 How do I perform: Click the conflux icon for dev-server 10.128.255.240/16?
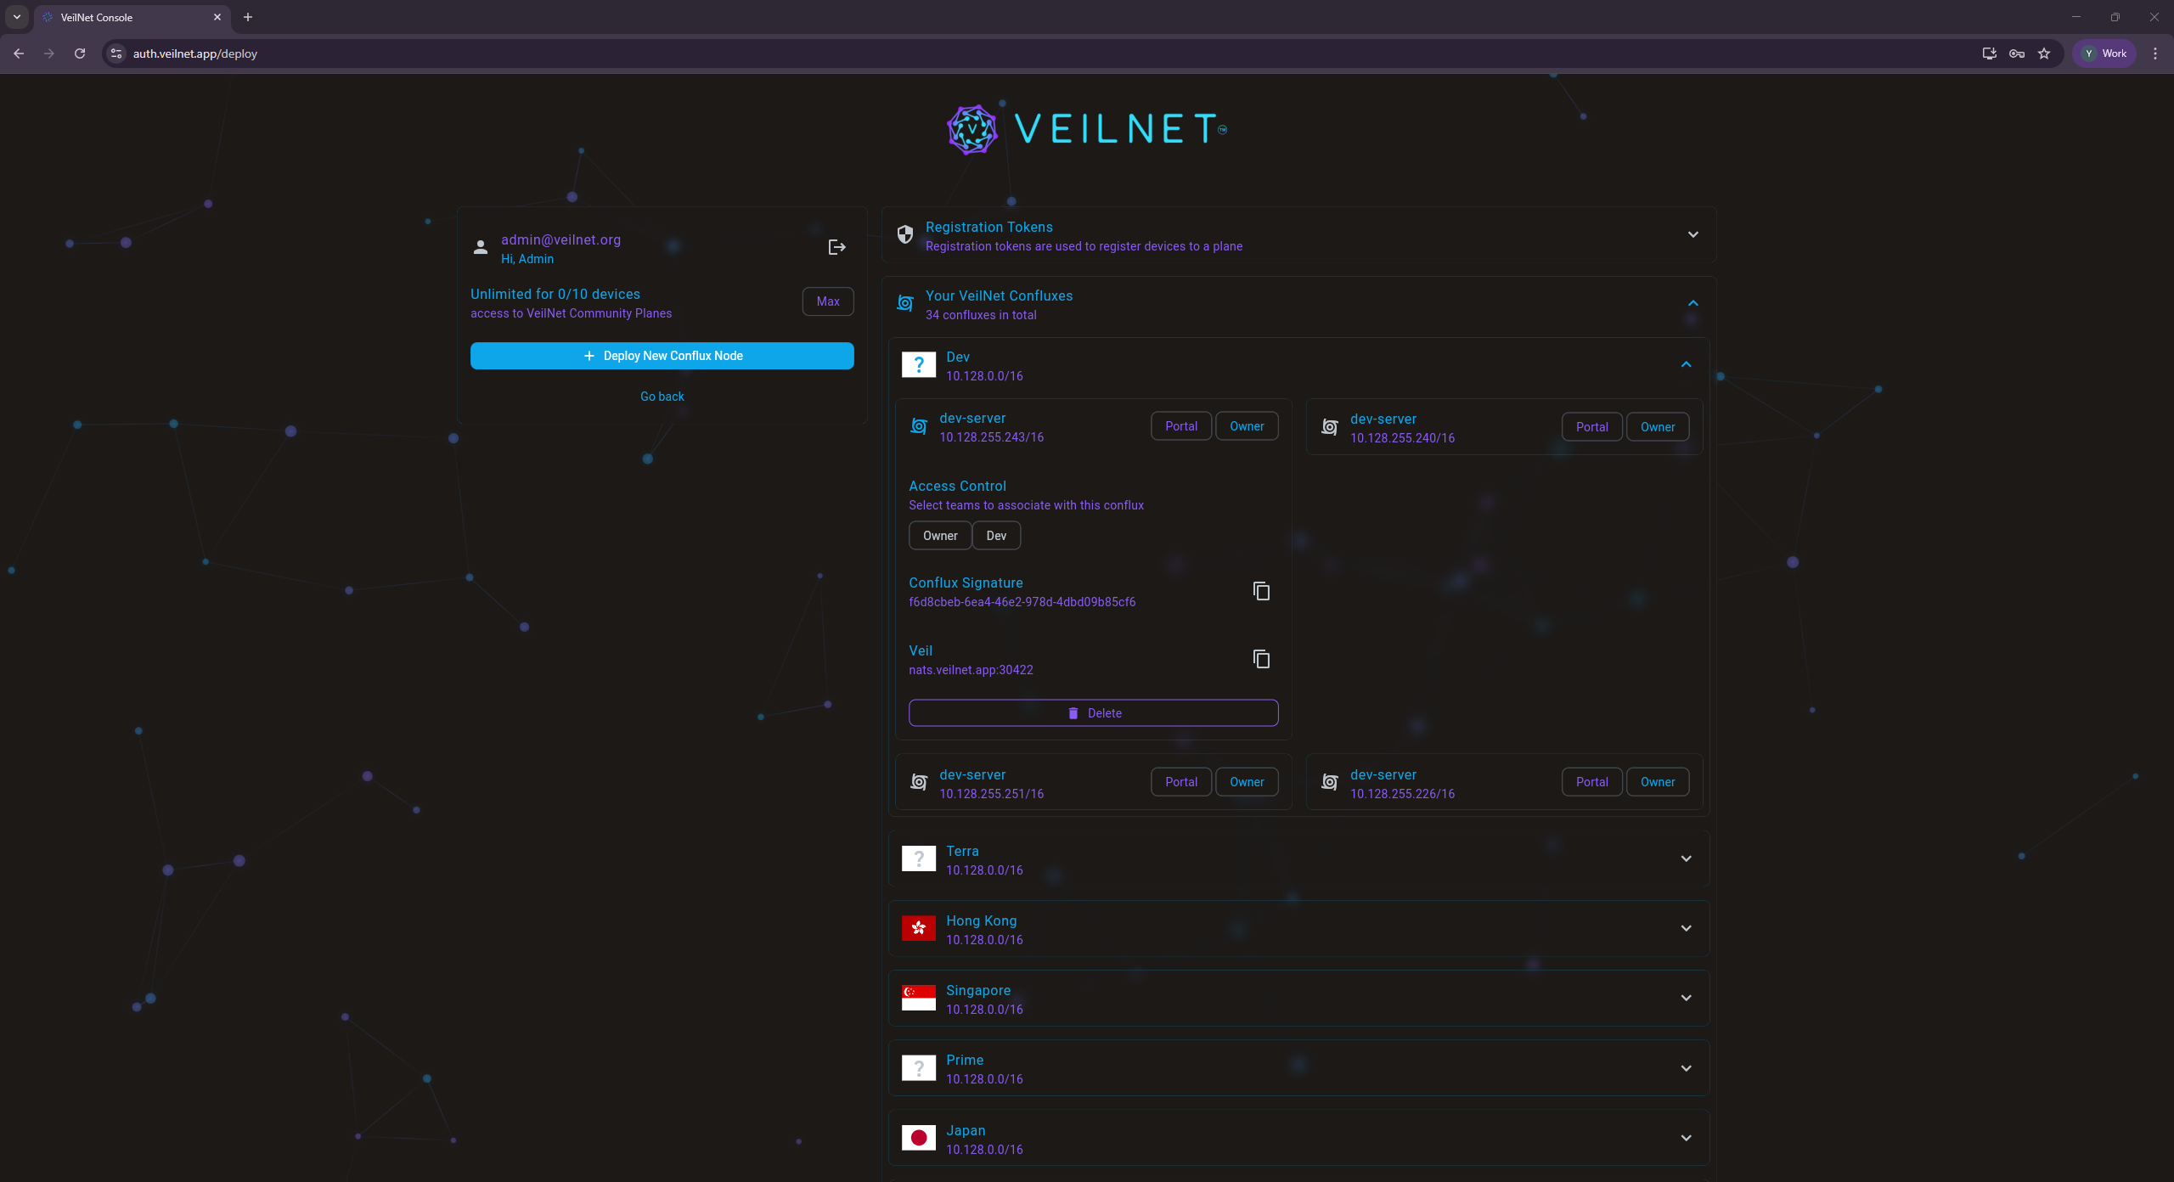click(1329, 427)
